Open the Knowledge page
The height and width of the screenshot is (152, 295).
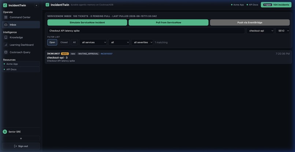21,37
